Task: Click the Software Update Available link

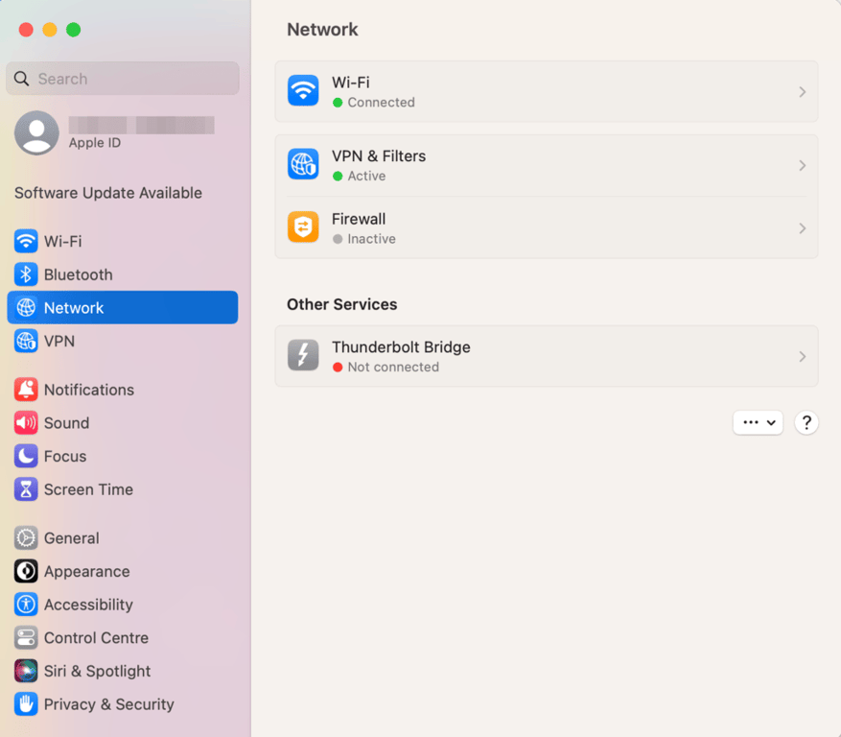Action: coord(107,193)
